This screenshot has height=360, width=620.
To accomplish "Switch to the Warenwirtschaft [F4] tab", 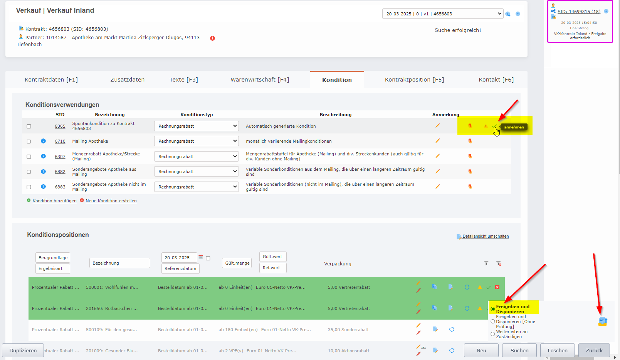I will (x=260, y=80).
